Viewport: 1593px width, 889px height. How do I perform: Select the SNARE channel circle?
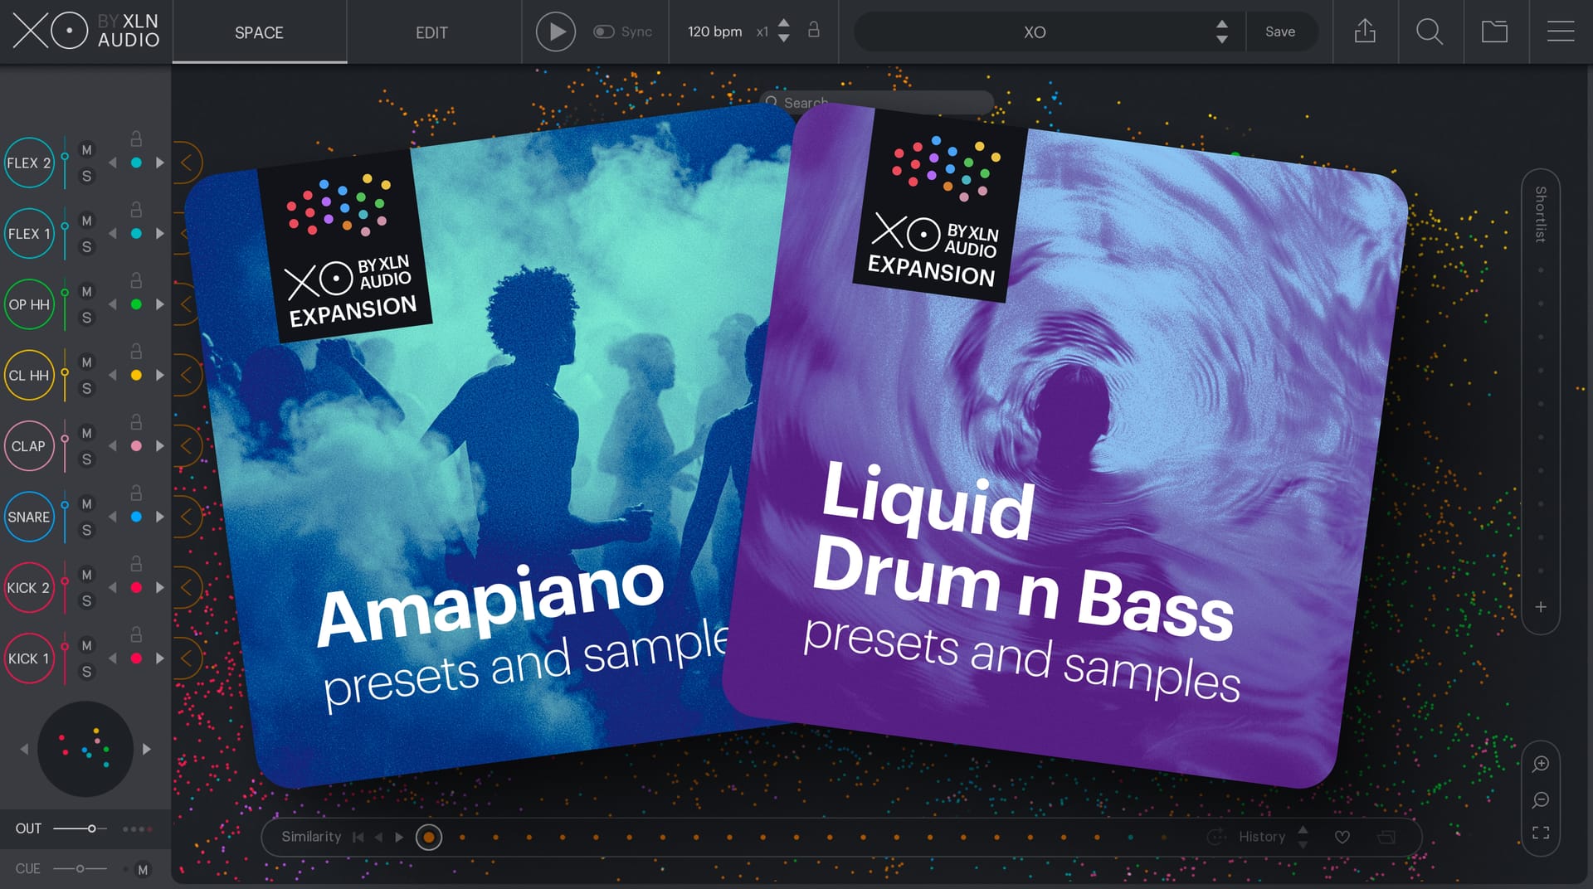[x=29, y=517]
